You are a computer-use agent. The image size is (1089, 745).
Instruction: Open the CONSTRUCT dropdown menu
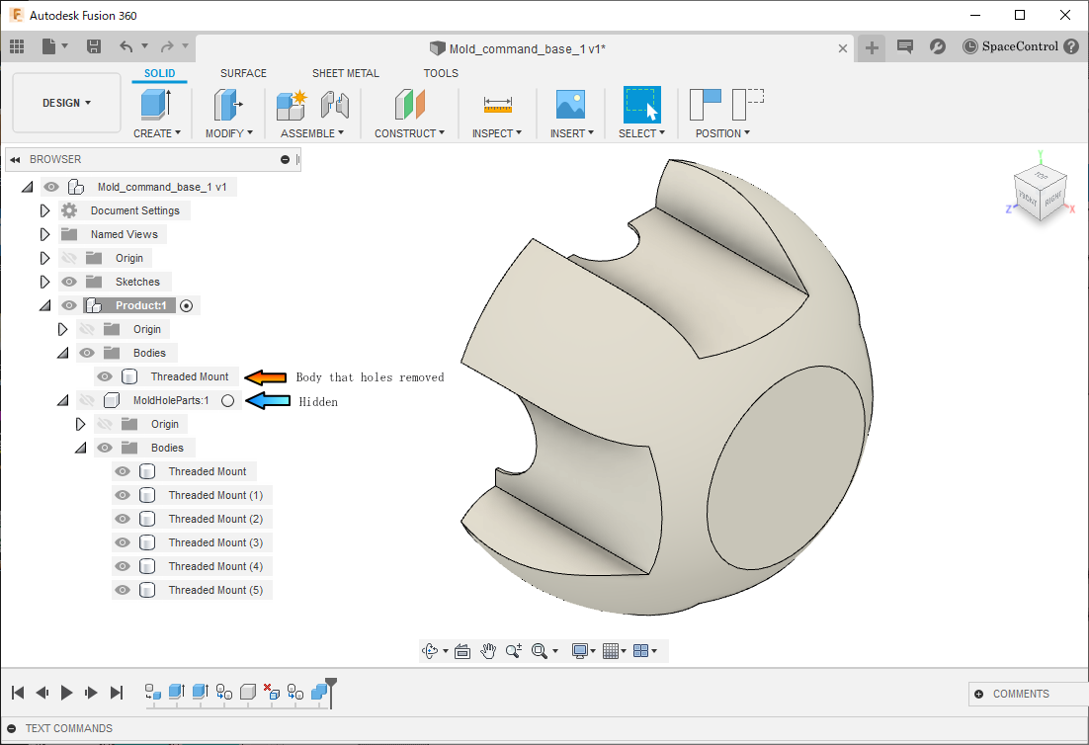point(410,133)
